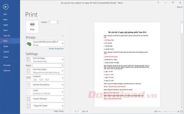This screenshot has width=184, height=114.
Task: Expand the Portrait Orientation dropdown
Action: 45,85
